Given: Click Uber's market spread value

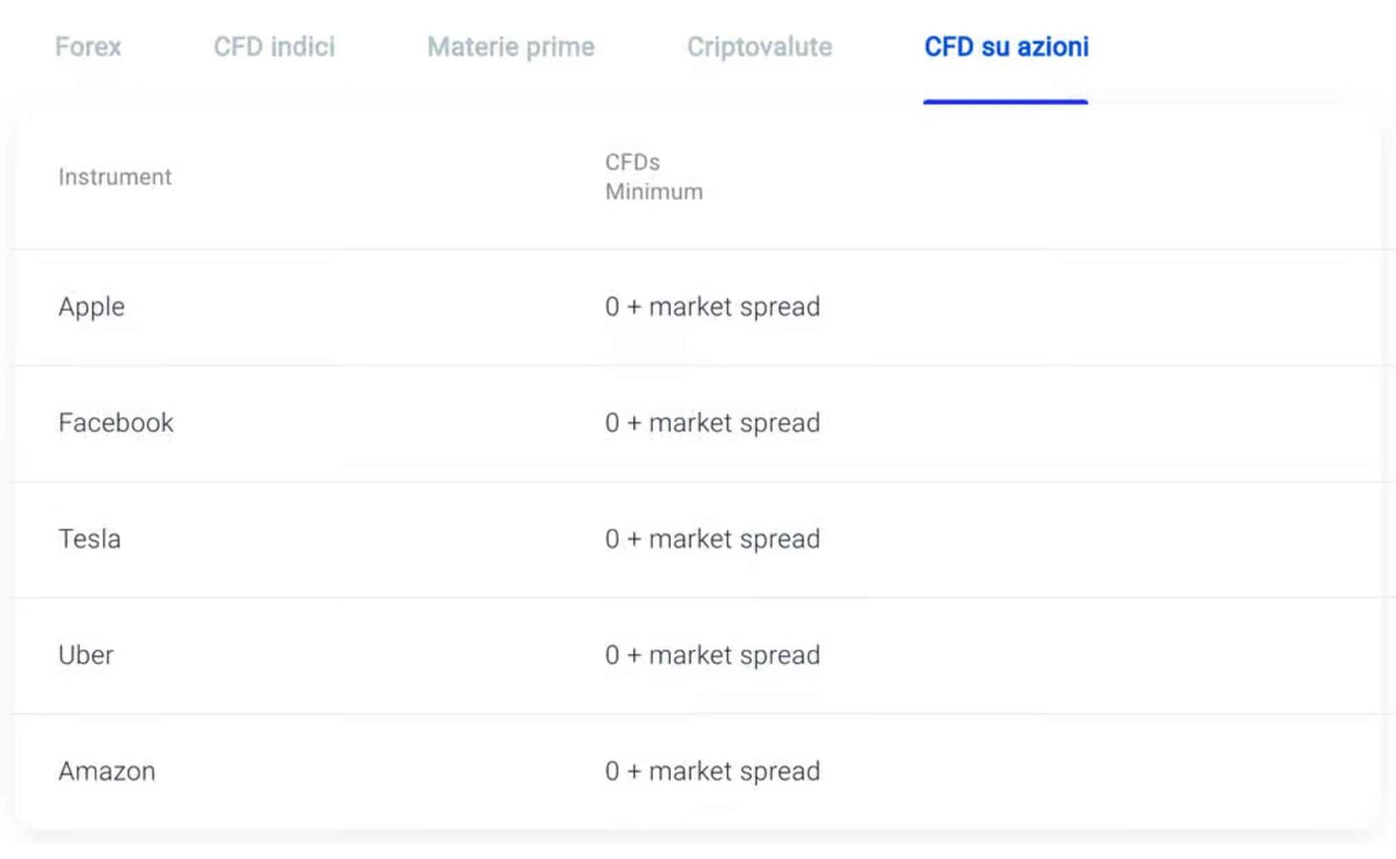Looking at the screenshot, I should (713, 655).
